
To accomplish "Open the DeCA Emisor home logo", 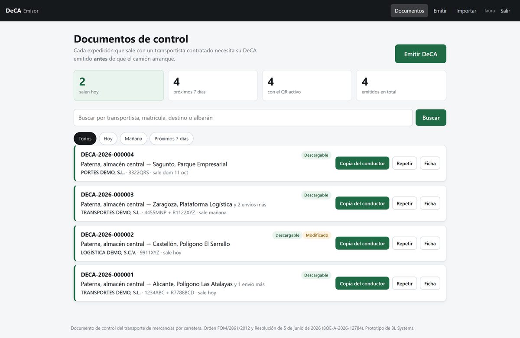I will point(22,11).
